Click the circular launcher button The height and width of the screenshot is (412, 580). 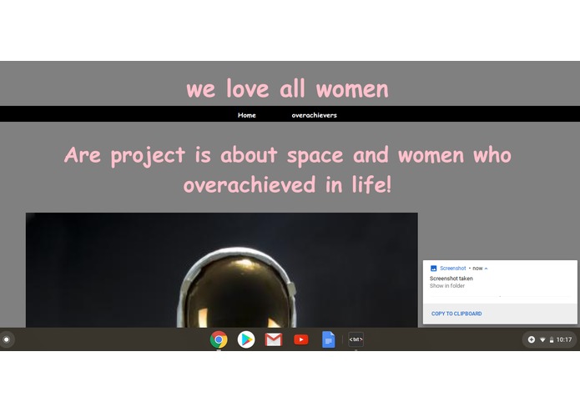(7, 339)
